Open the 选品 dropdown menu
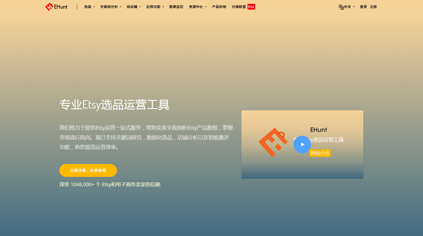This screenshot has height=236, width=423. [x=89, y=7]
